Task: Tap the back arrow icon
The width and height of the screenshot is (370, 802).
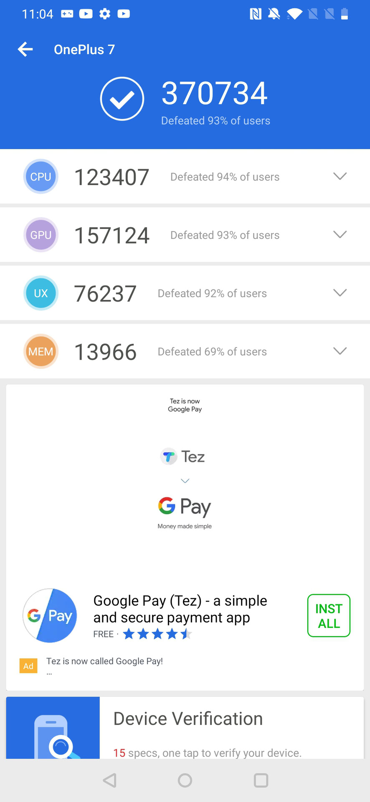Action: (25, 49)
